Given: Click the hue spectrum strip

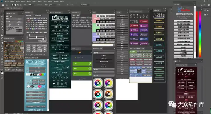Looking at the screenshot, I should pos(200,34).
